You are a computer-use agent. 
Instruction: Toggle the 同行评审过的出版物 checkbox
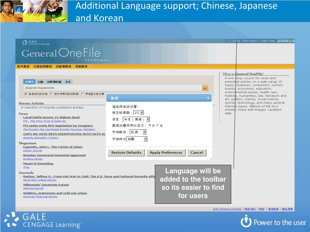pos(51,94)
